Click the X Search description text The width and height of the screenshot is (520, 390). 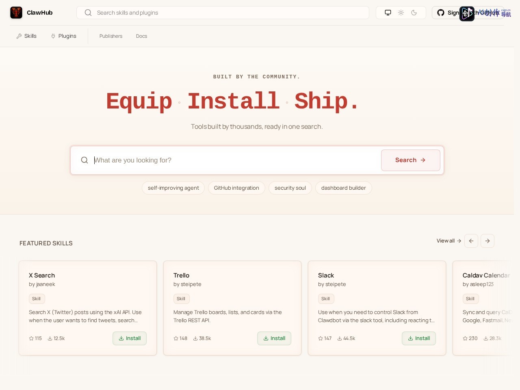tap(85, 316)
